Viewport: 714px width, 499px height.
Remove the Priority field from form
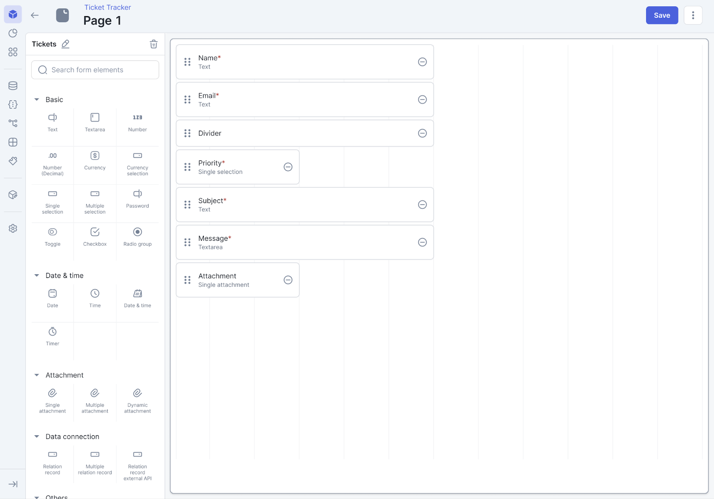point(288,167)
